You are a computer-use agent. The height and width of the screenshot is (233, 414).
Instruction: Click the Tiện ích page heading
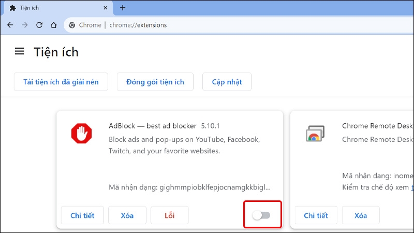(x=56, y=52)
